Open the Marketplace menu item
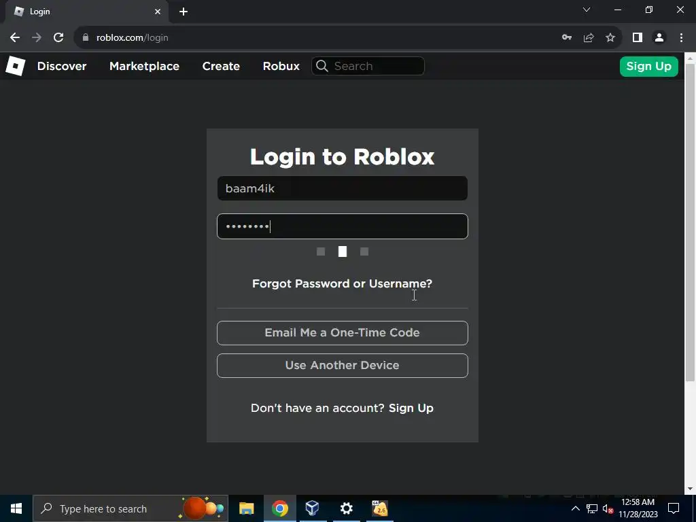Viewport: 696px width, 522px height. [144, 66]
